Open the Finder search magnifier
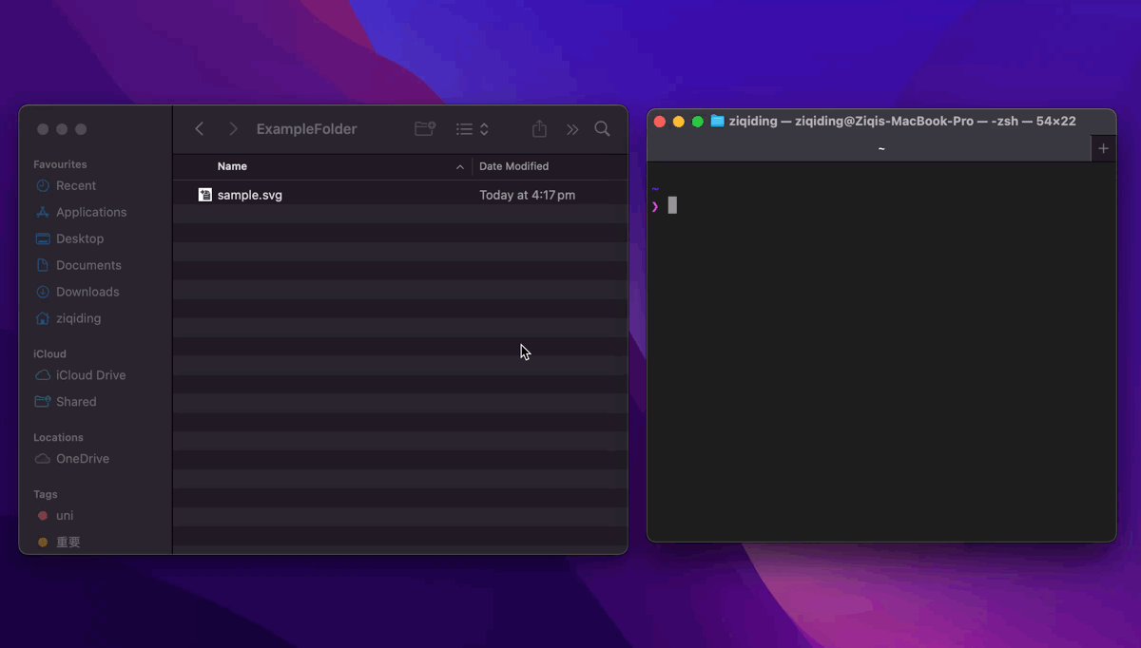Viewport: 1141px width, 648px height. click(602, 129)
